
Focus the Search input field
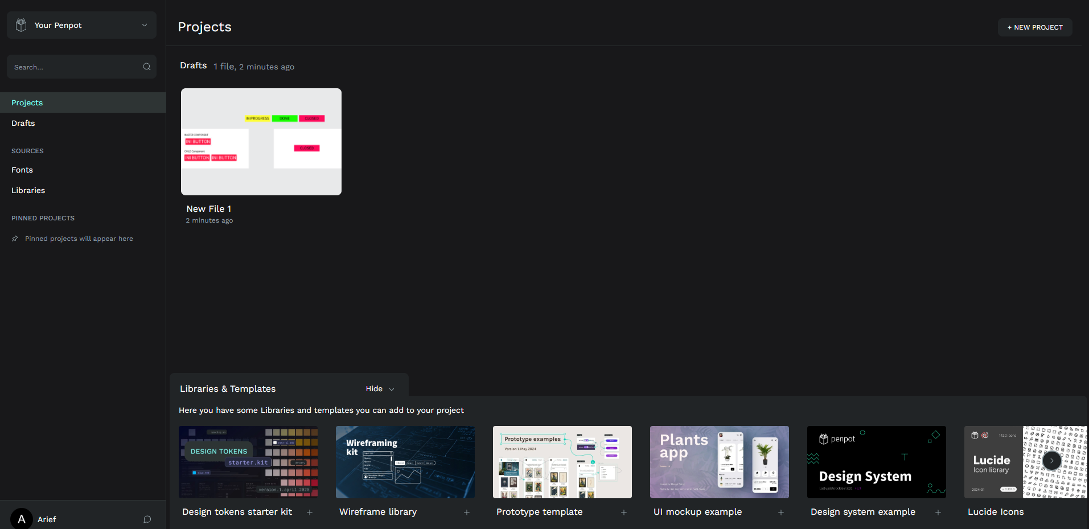[x=74, y=67]
